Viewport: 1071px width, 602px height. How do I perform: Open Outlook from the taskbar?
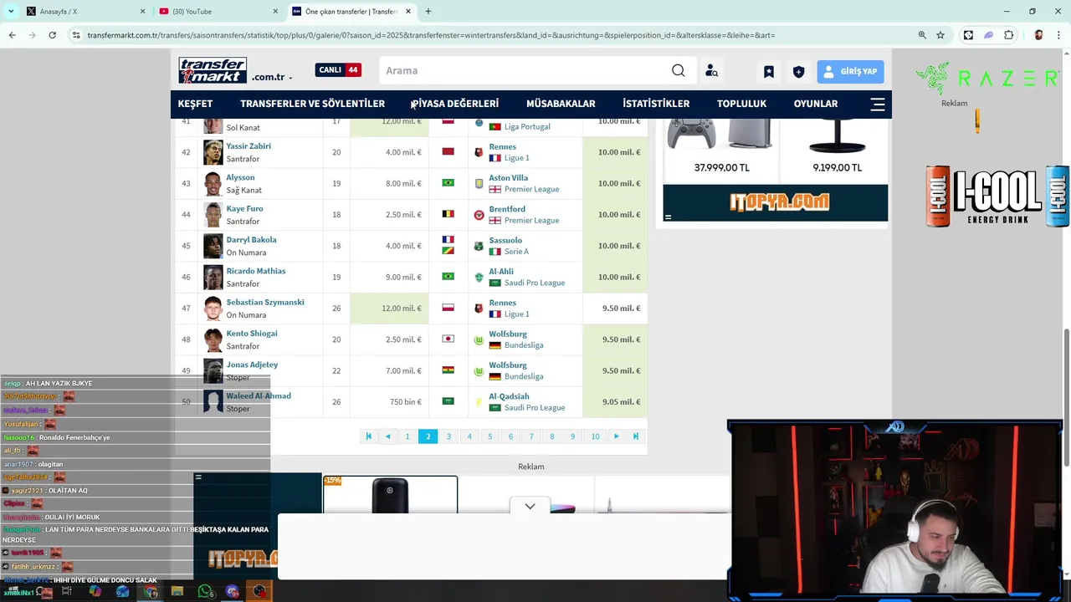pyautogui.click(x=122, y=591)
